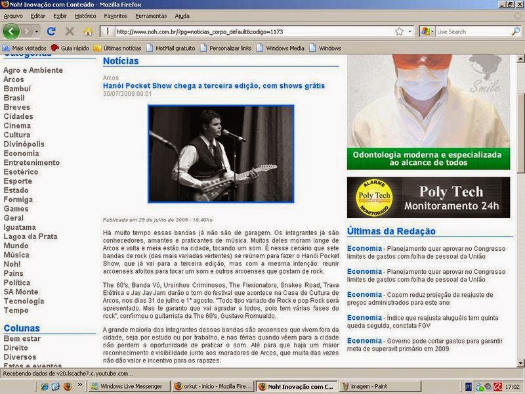Open the recent pages history dropdown arrow

pyautogui.click(x=37, y=32)
